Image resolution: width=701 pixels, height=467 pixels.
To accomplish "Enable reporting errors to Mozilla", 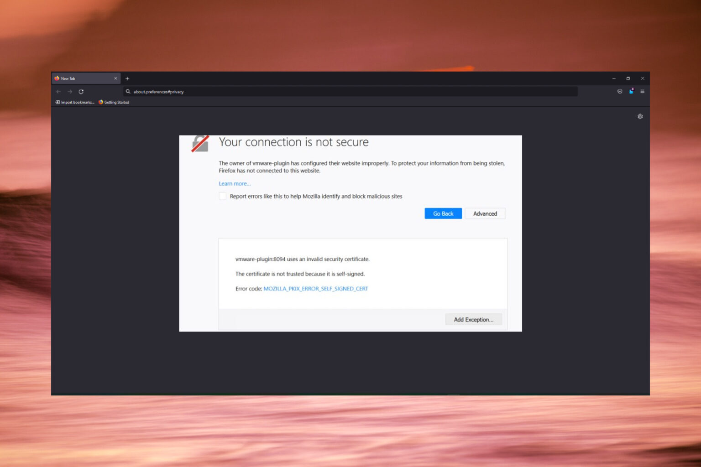I will [222, 196].
